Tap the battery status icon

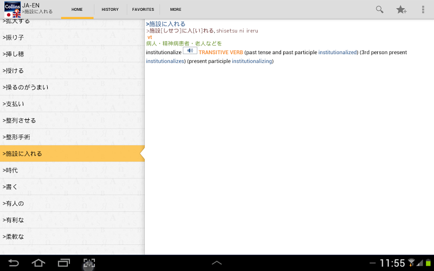tap(428, 263)
